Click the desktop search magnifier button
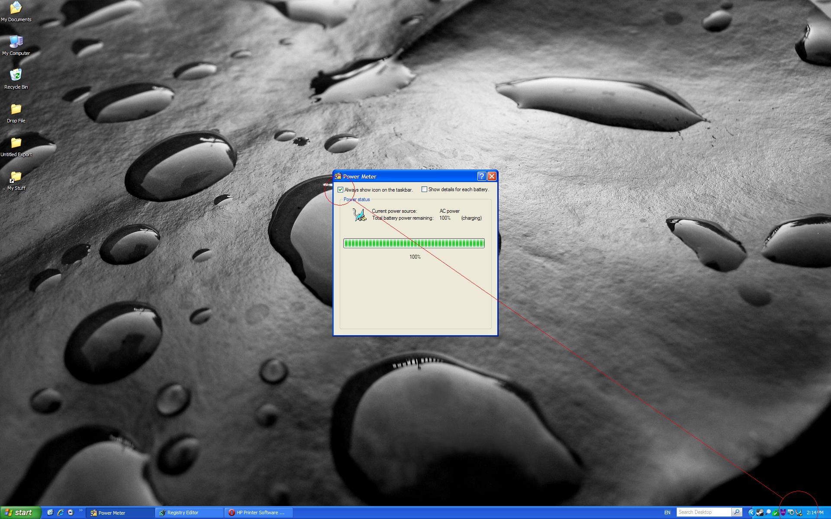831x519 pixels. (737, 512)
